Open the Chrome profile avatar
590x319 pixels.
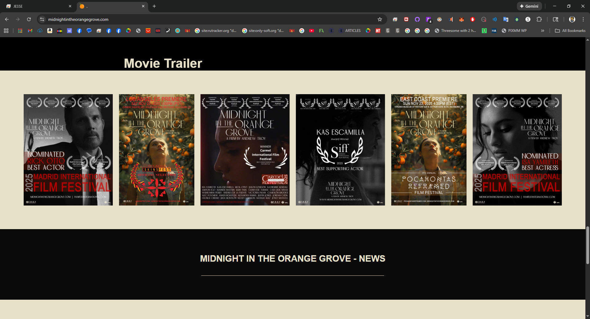[x=572, y=19]
